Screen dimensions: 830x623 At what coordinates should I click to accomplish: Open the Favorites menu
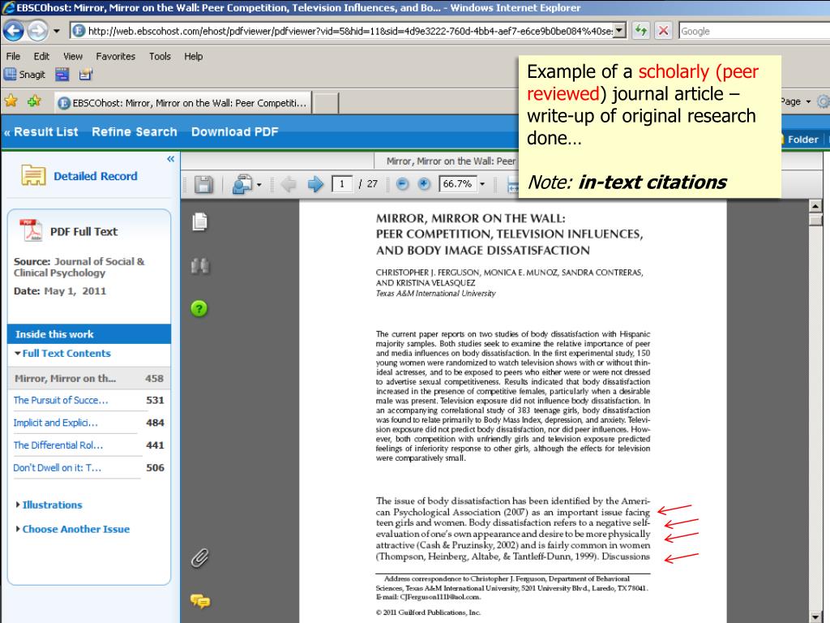[x=115, y=57]
